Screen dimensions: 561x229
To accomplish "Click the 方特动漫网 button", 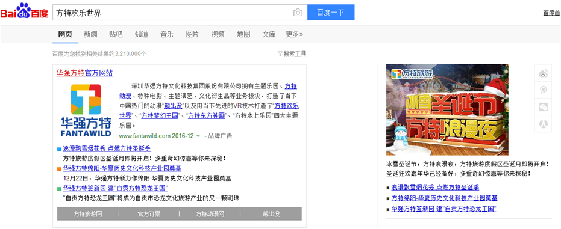I will point(210,214).
